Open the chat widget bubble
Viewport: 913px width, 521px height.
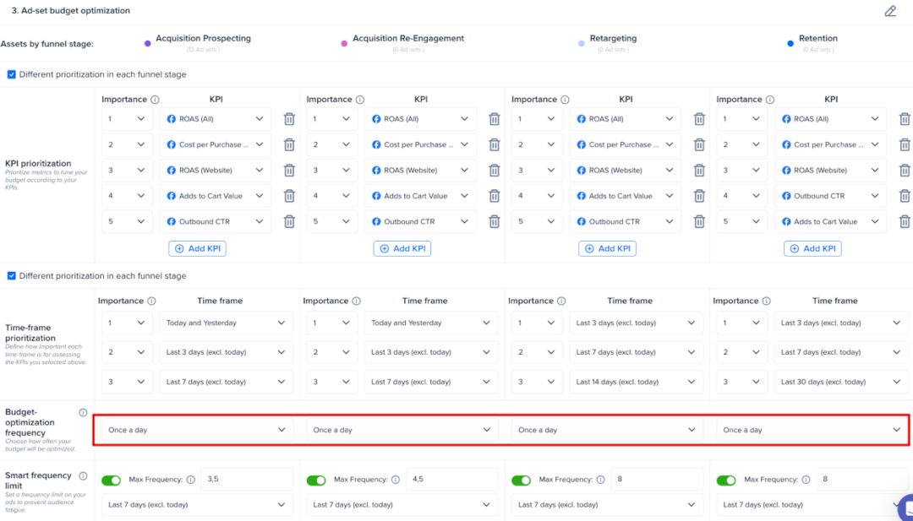(x=905, y=507)
